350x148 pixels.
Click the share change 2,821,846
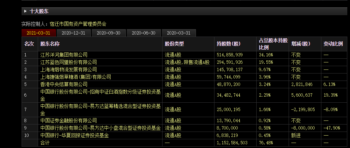(302, 84)
